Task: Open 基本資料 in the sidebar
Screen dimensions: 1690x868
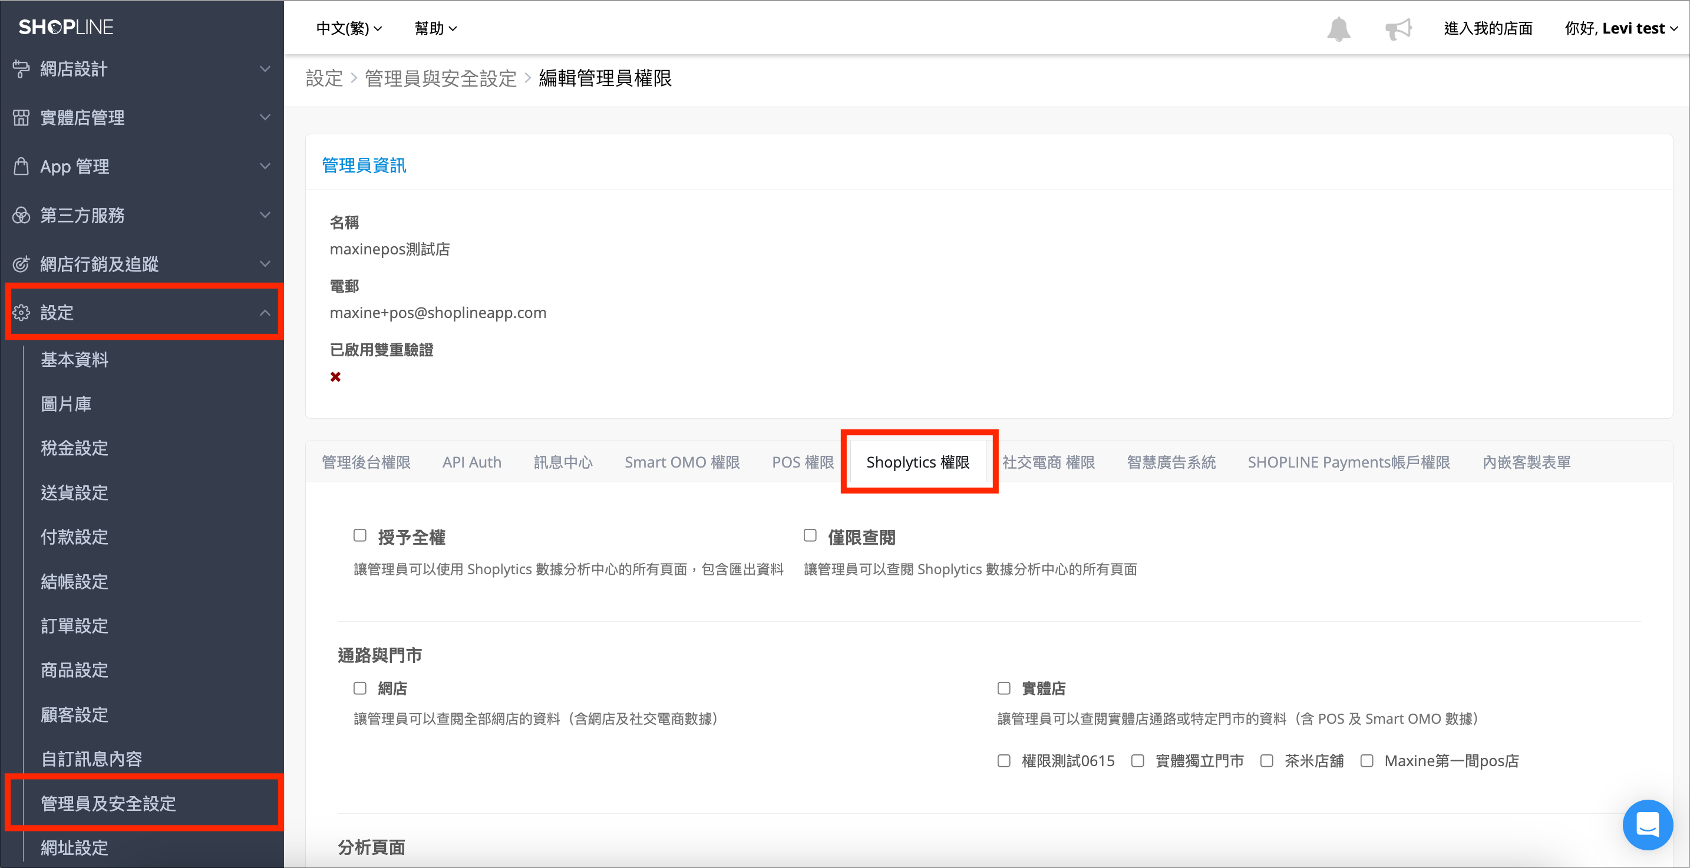Action: pos(74,359)
